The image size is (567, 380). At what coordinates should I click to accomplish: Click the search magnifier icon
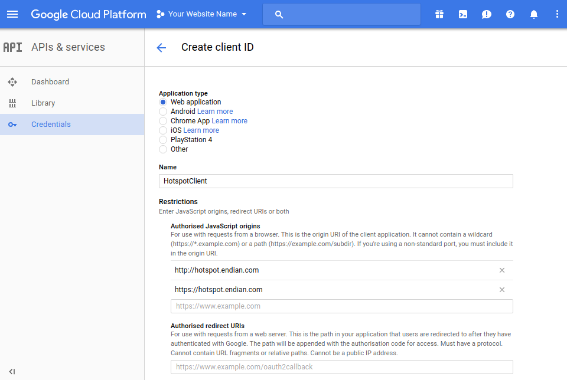pyautogui.click(x=279, y=14)
